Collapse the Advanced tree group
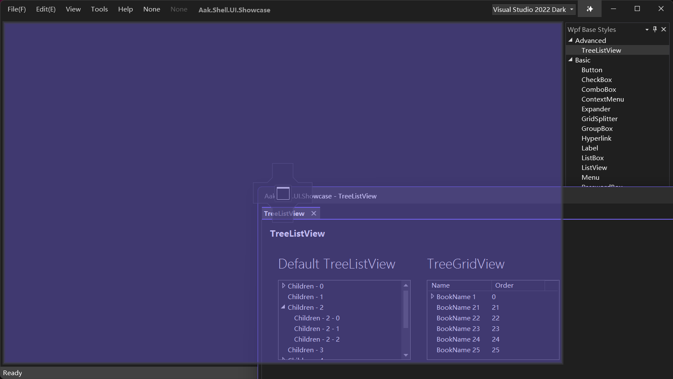This screenshot has height=379, width=673. pos(571,40)
